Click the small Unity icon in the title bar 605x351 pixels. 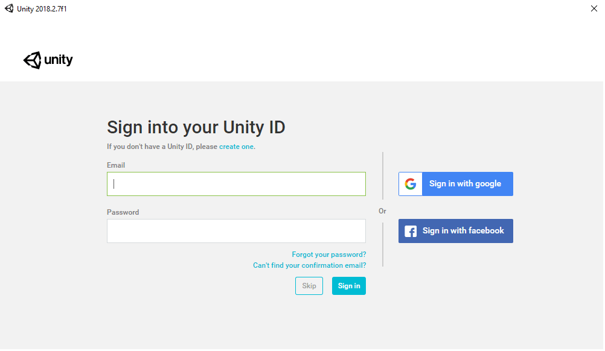(x=9, y=8)
